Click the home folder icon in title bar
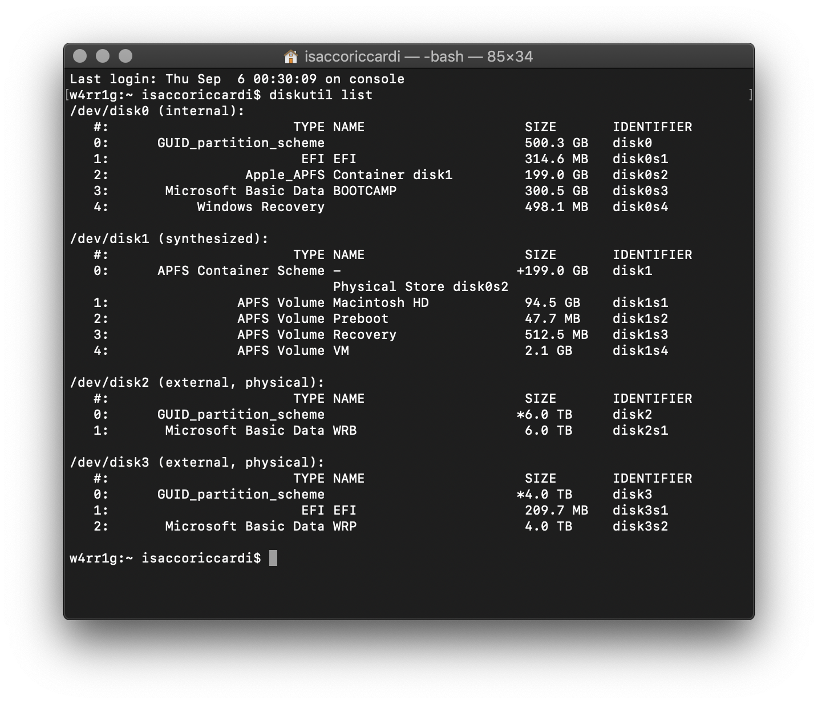818x704 pixels. pyautogui.click(x=291, y=56)
